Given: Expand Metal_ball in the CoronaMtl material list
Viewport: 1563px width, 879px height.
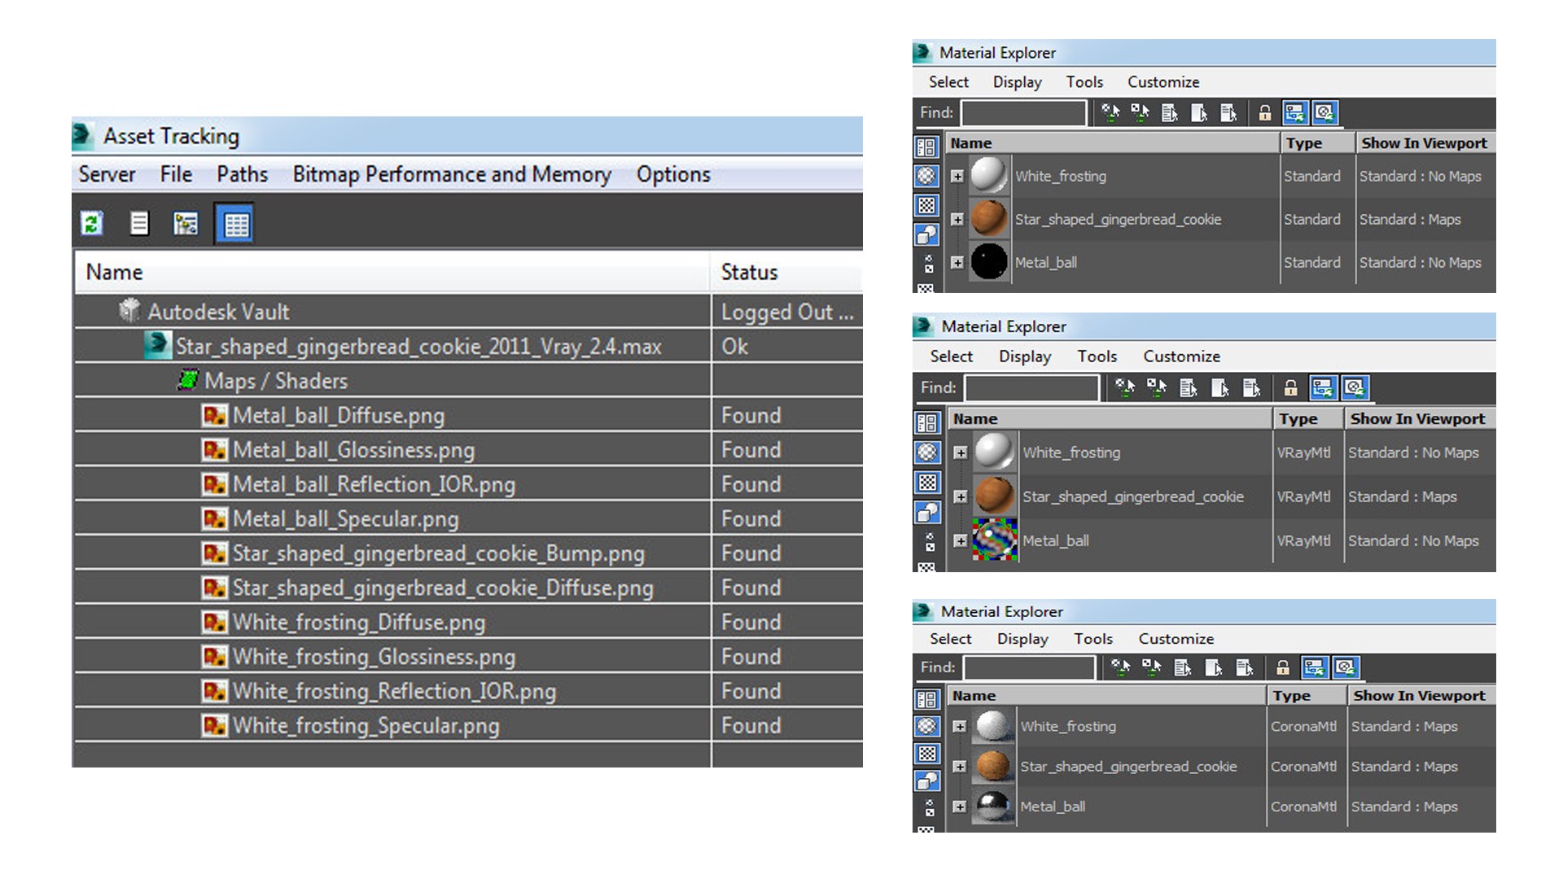Looking at the screenshot, I should (x=959, y=807).
